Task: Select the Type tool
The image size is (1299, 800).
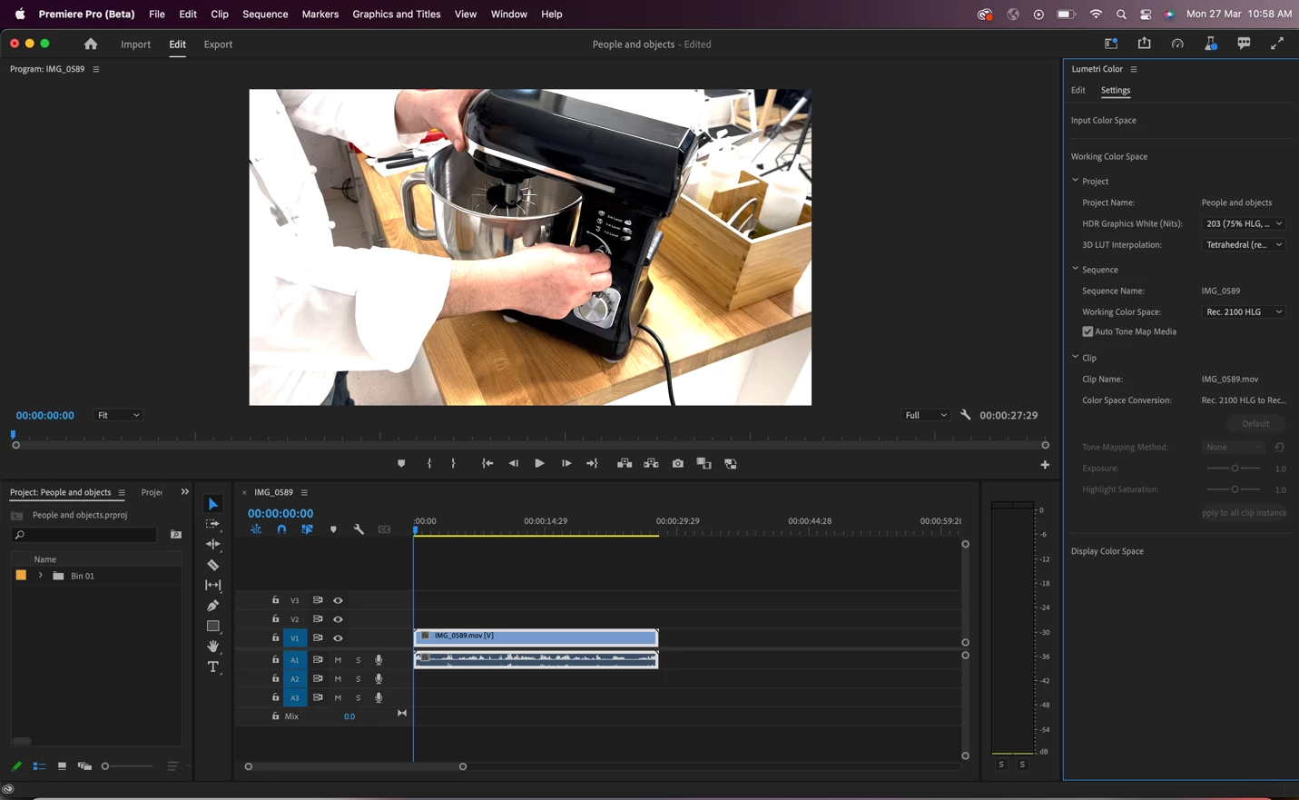Action: tap(213, 667)
